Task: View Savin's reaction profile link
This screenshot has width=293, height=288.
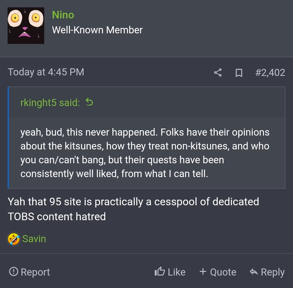Action: point(34,239)
